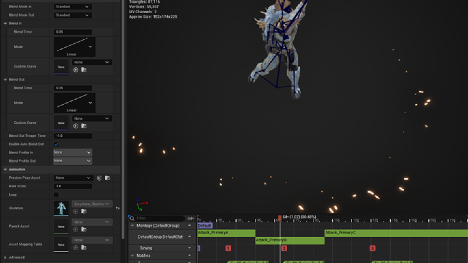Open Greystone_Skeleton asset dropdown
468x263 pixels.
tap(92, 204)
